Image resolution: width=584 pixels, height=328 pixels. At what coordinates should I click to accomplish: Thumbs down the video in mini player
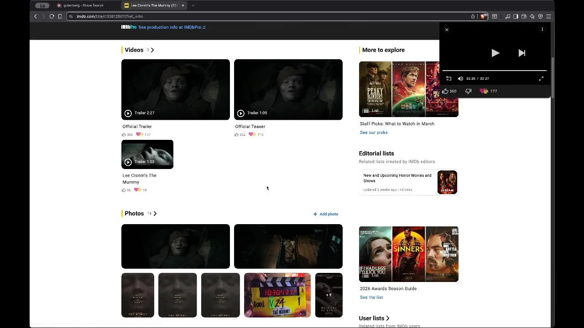(x=468, y=91)
